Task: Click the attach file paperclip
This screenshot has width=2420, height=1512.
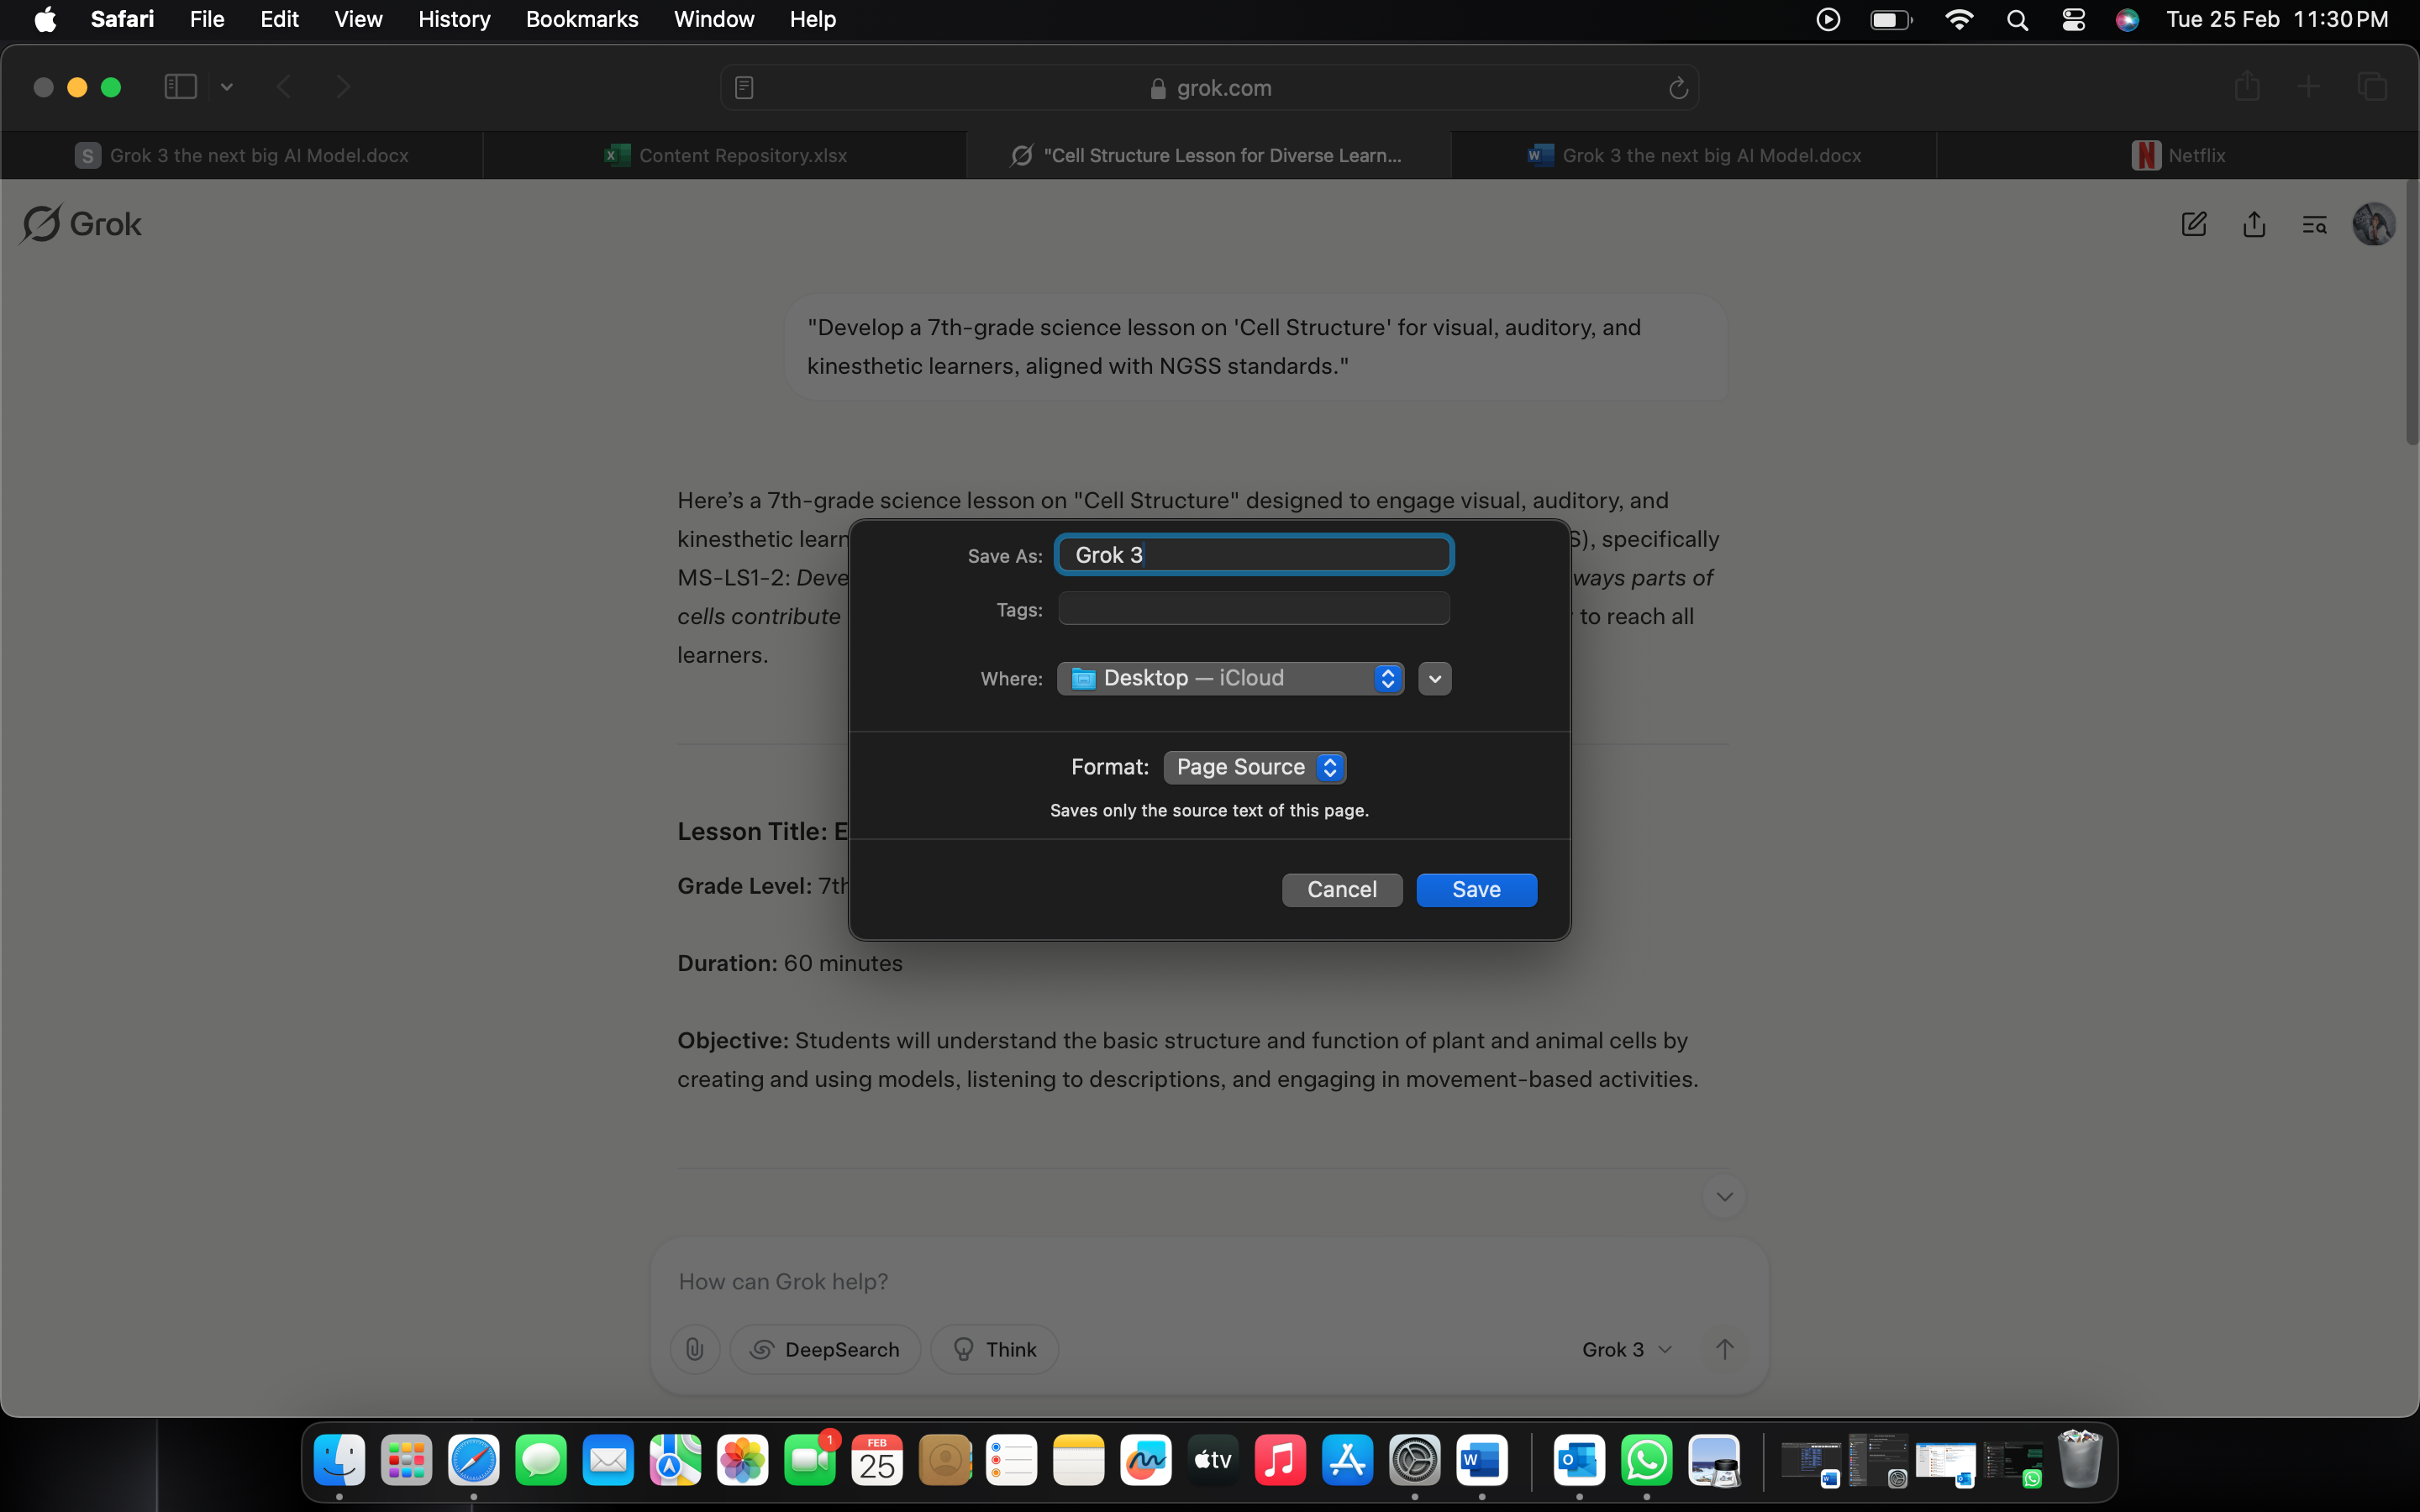Action: click(695, 1349)
